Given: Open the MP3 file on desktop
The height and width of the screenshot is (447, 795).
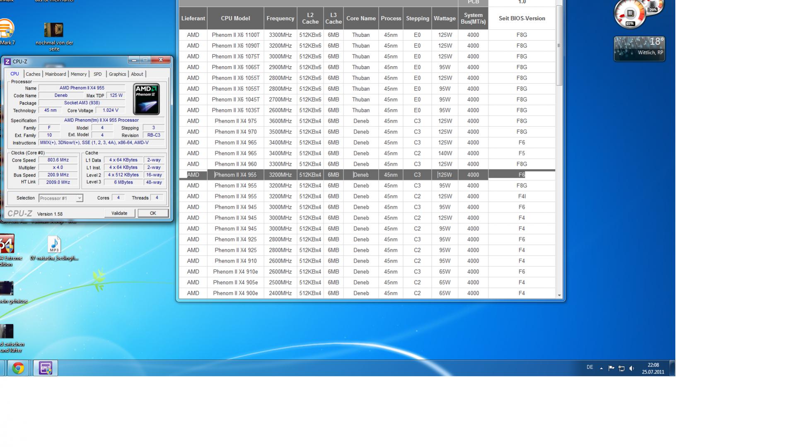Looking at the screenshot, I should (x=54, y=244).
